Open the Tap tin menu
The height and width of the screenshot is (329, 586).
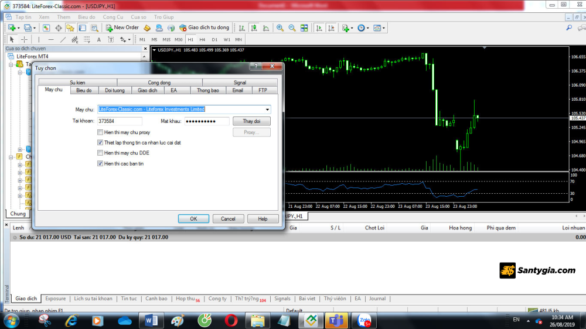pyautogui.click(x=23, y=17)
